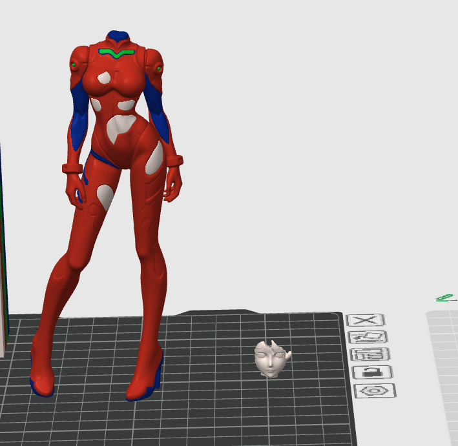Select the small green object above second plate
Image resolution: width=458 pixels, height=446 pixels.
click(x=446, y=298)
